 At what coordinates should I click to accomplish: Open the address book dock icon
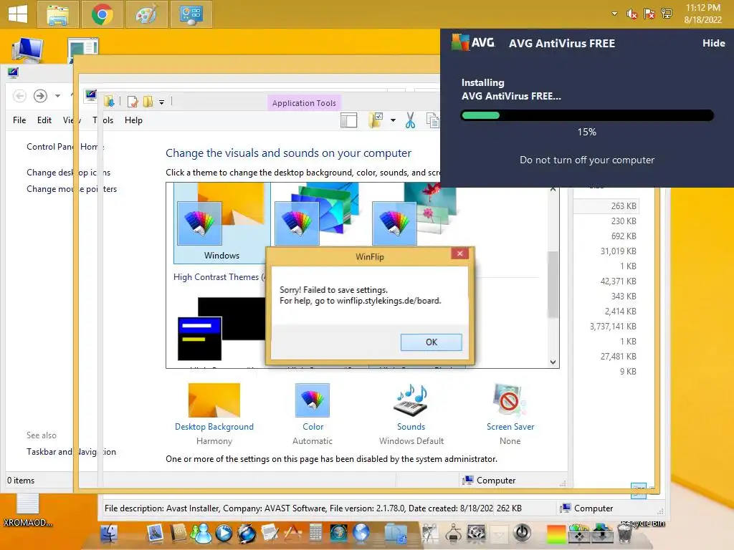click(178, 533)
